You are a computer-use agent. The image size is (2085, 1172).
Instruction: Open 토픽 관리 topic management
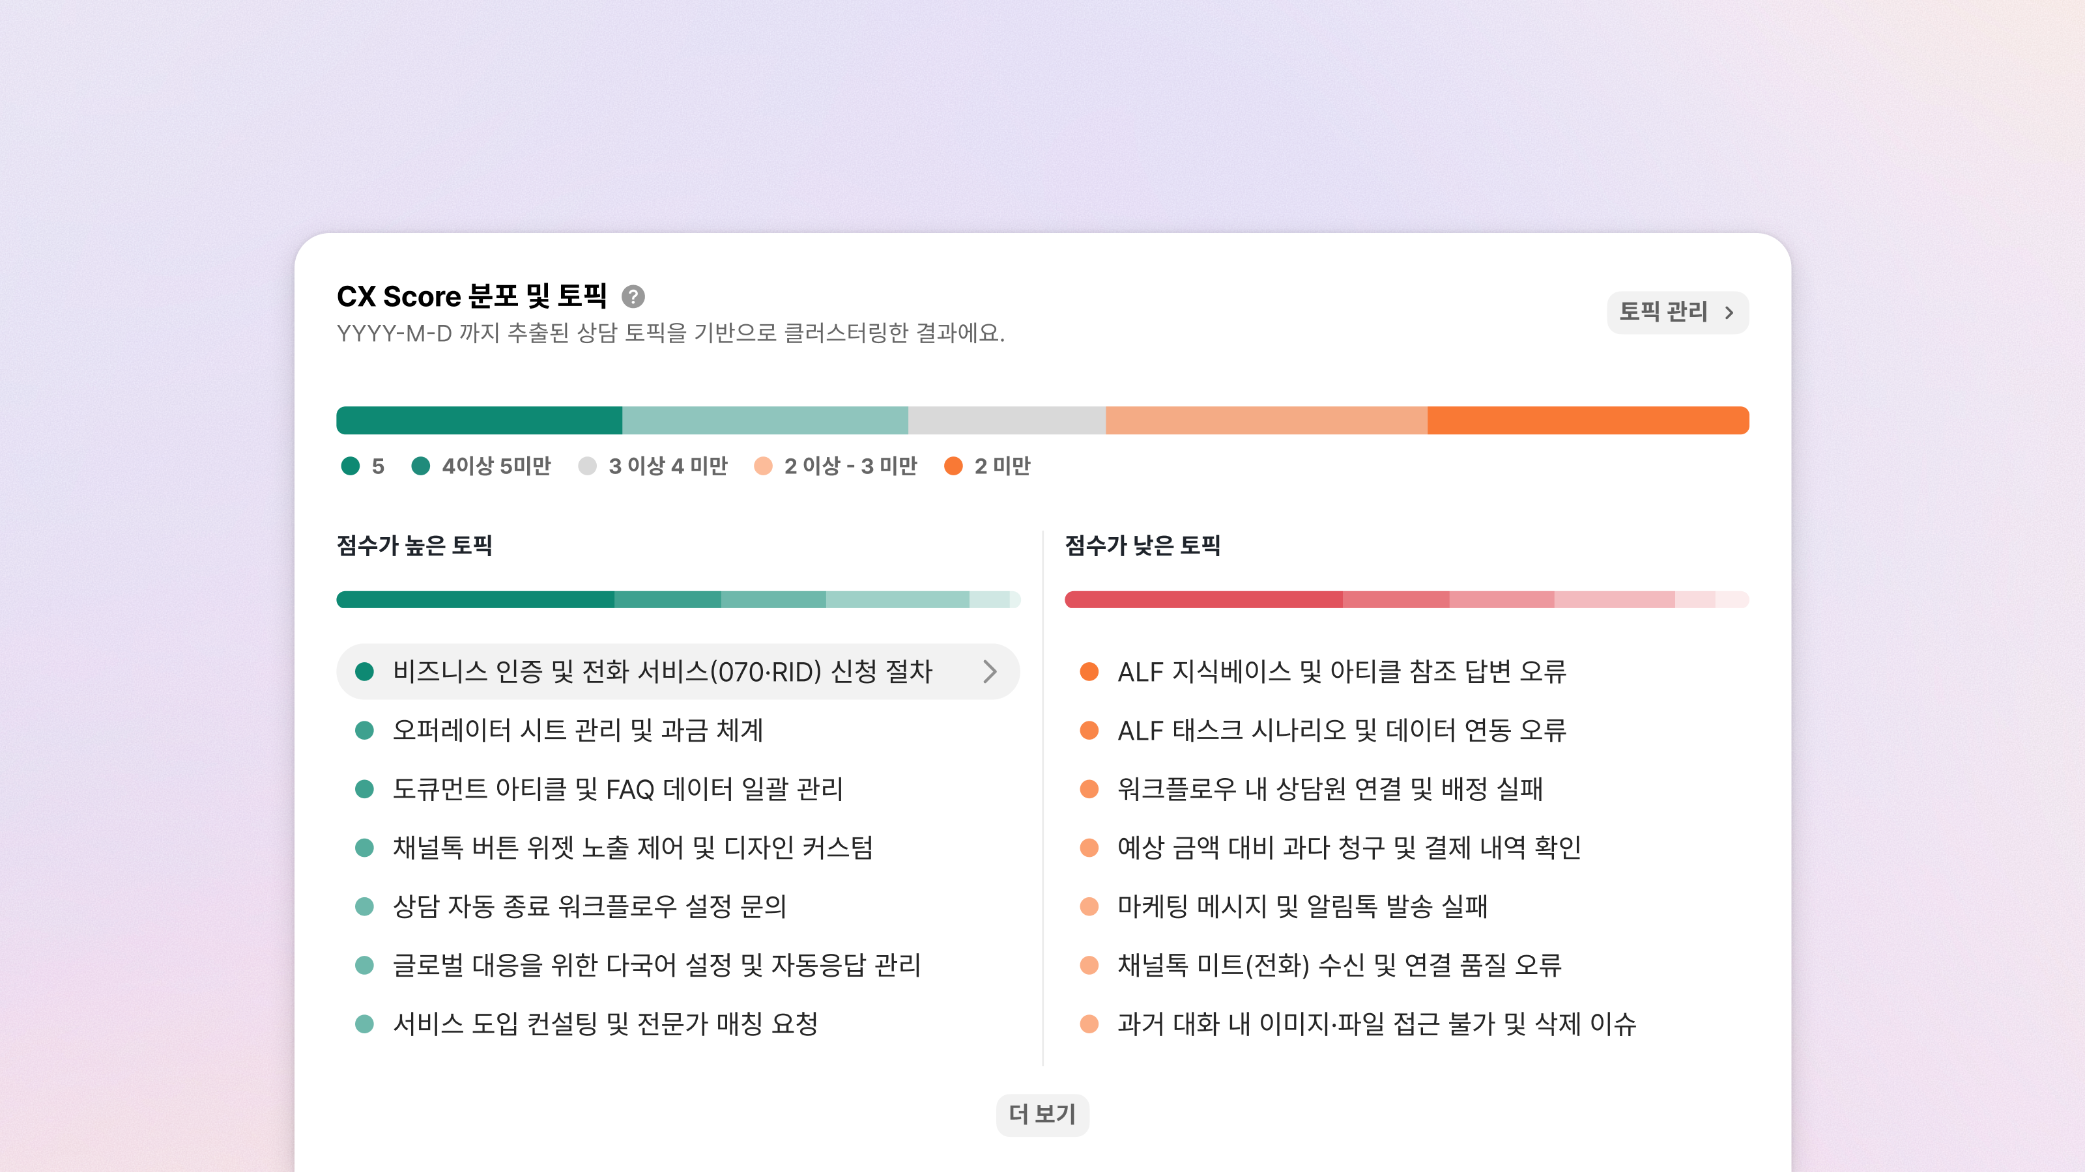coord(1663,313)
